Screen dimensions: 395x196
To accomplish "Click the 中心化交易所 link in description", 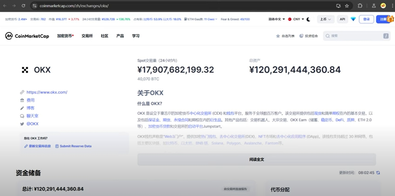I will (201, 113).
